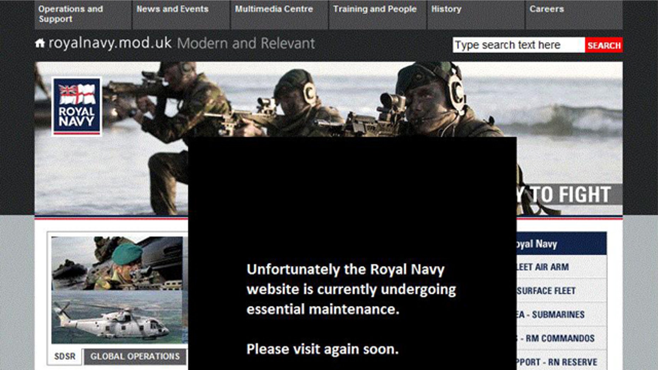Click the green beret commando thumbnail

click(x=117, y=263)
